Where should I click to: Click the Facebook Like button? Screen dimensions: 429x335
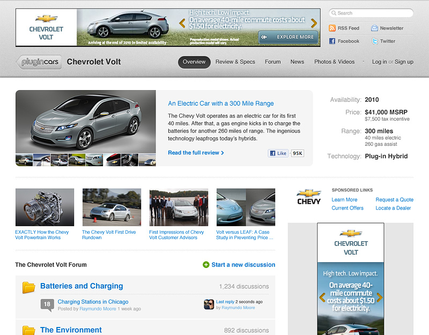278,153
